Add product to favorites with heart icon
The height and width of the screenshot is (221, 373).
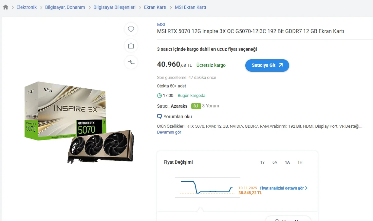coord(131,29)
